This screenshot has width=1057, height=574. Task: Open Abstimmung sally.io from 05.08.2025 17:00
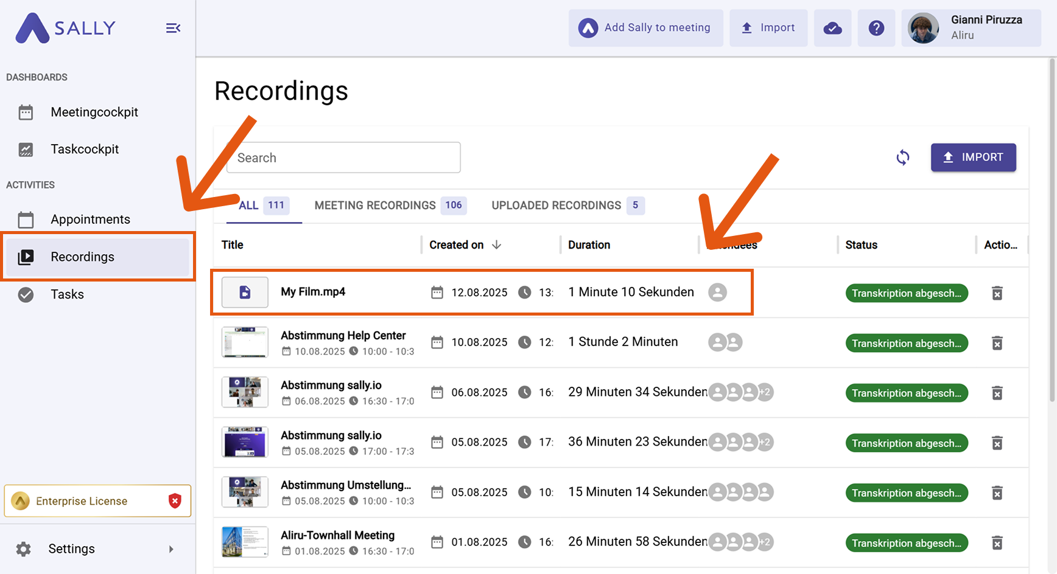[x=331, y=435]
